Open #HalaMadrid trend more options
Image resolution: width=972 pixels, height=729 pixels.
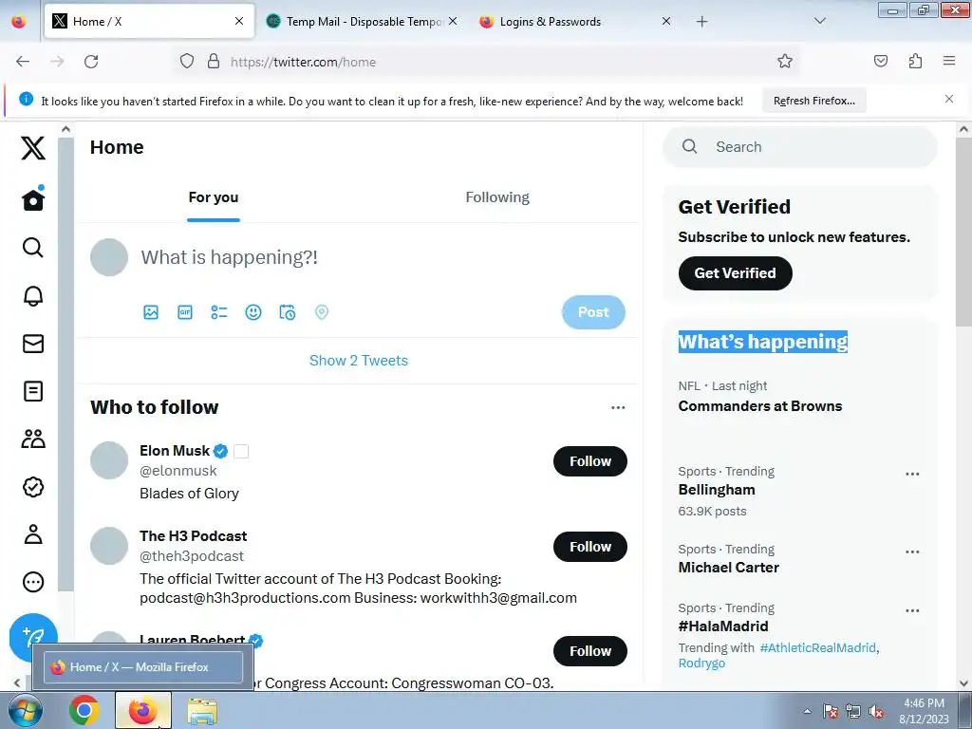(x=912, y=610)
